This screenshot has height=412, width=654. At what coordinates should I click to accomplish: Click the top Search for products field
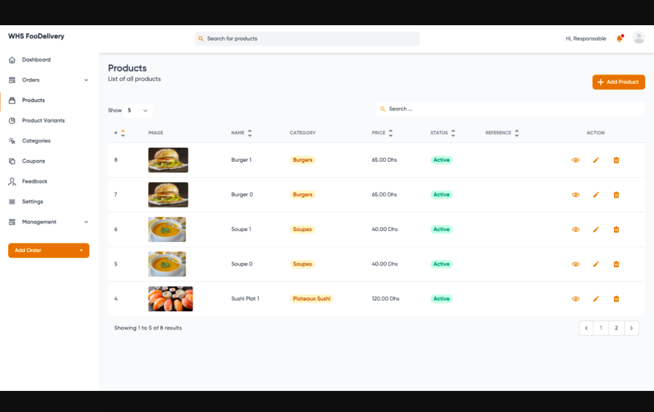pyautogui.click(x=307, y=39)
